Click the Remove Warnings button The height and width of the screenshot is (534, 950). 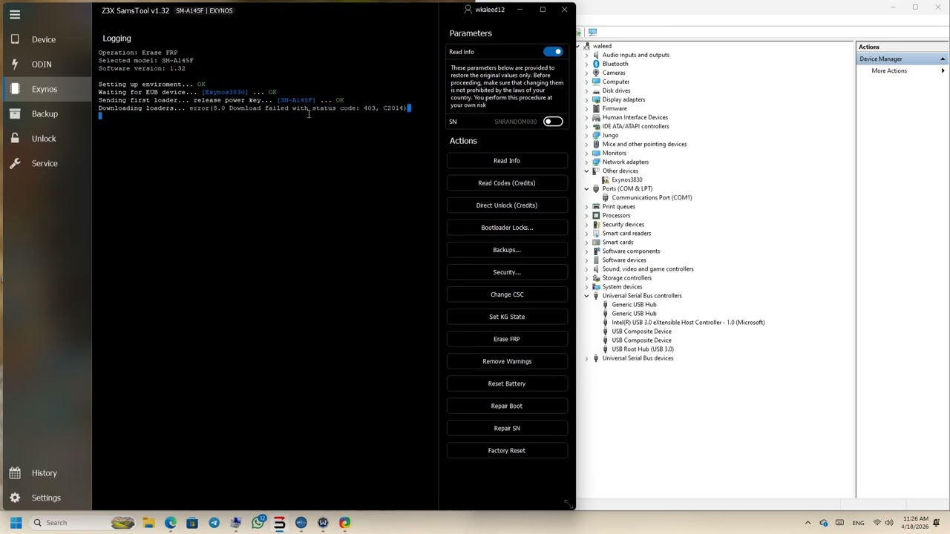(507, 361)
